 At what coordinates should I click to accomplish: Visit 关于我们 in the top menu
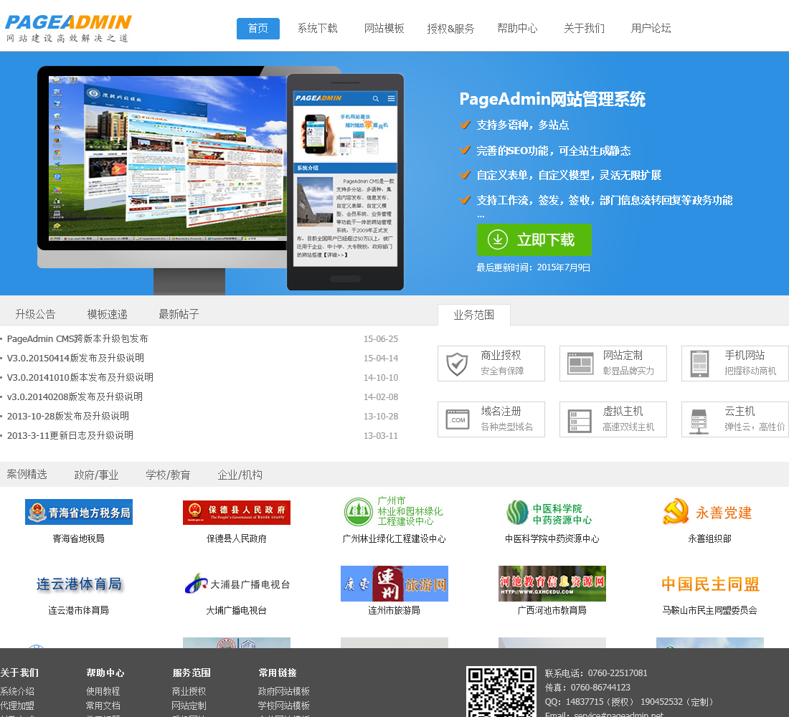point(584,29)
